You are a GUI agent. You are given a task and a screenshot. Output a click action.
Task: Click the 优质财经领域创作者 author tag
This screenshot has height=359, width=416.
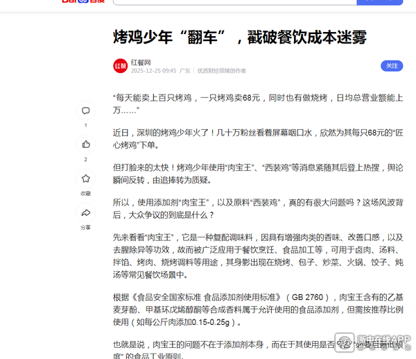tap(221, 71)
